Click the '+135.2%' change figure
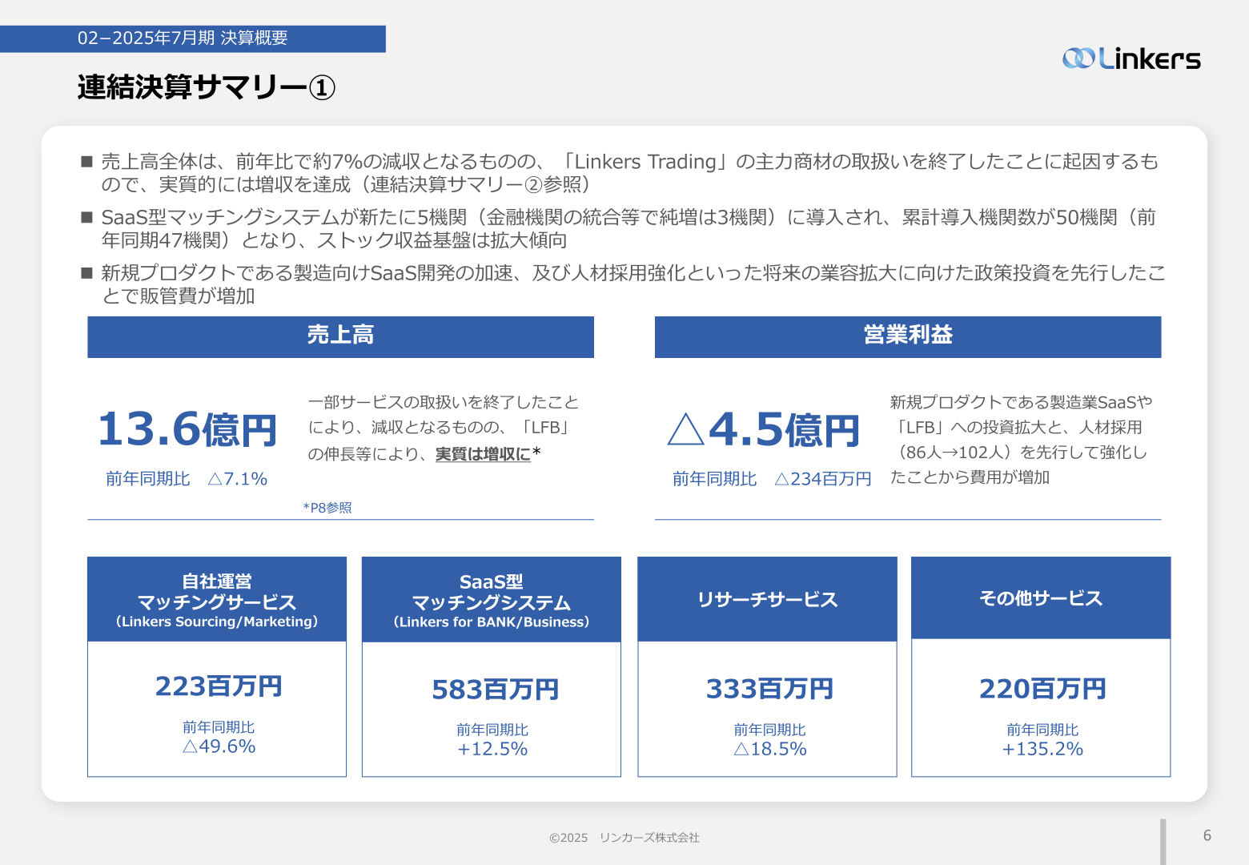This screenshot has height=865, width=1249. click(x=1043, y=749)
